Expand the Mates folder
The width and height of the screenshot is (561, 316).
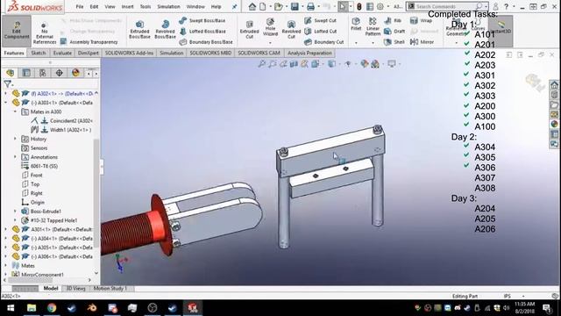6,265
